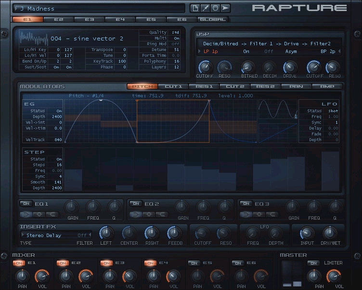This screenshot has height=290, width=362.
Task: Expand the LP 1p filter type arrow
Action: tap(199, 51)
